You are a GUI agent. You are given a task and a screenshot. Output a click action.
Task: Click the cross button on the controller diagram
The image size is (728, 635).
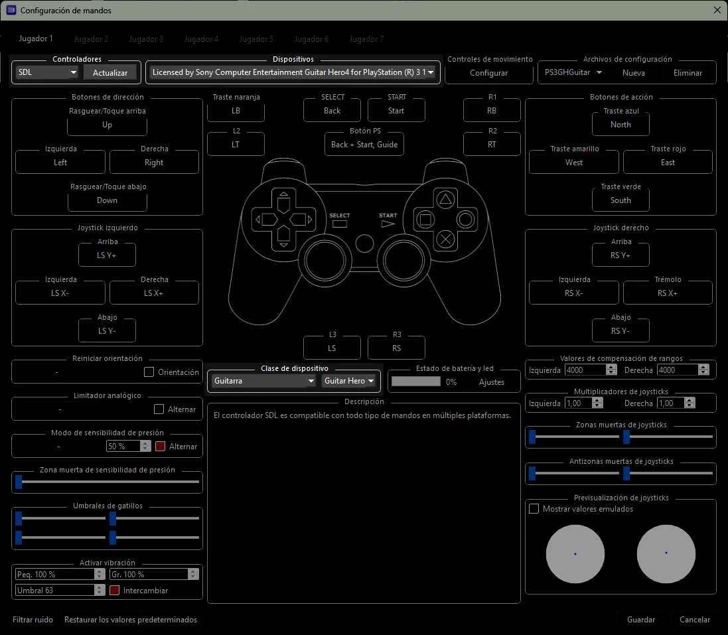click(446, 240)
